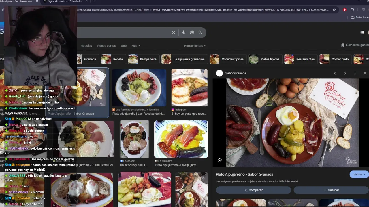Click the Guardar button
The width and height of the screenshot is (369, 207).
coord(331,190)
